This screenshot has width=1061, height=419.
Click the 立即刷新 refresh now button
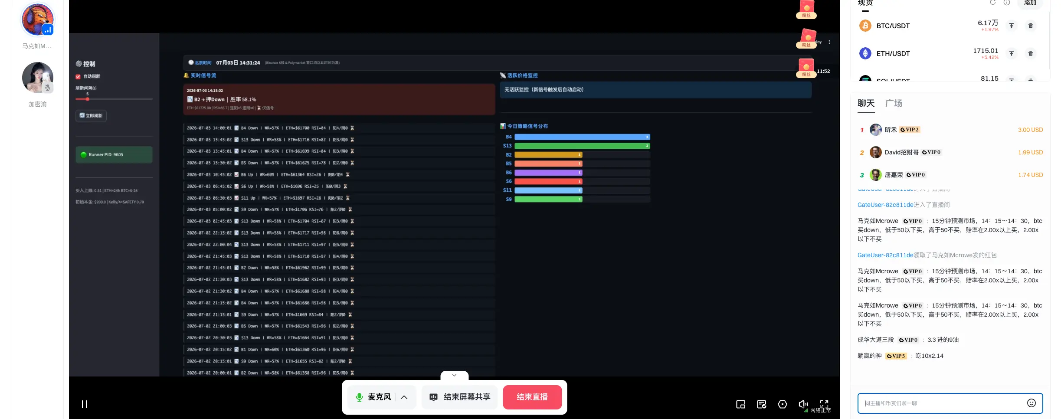tap(91, 115)
